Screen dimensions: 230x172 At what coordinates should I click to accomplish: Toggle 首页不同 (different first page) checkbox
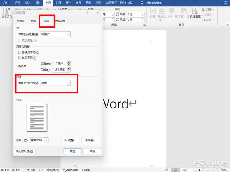click(20, 57)
